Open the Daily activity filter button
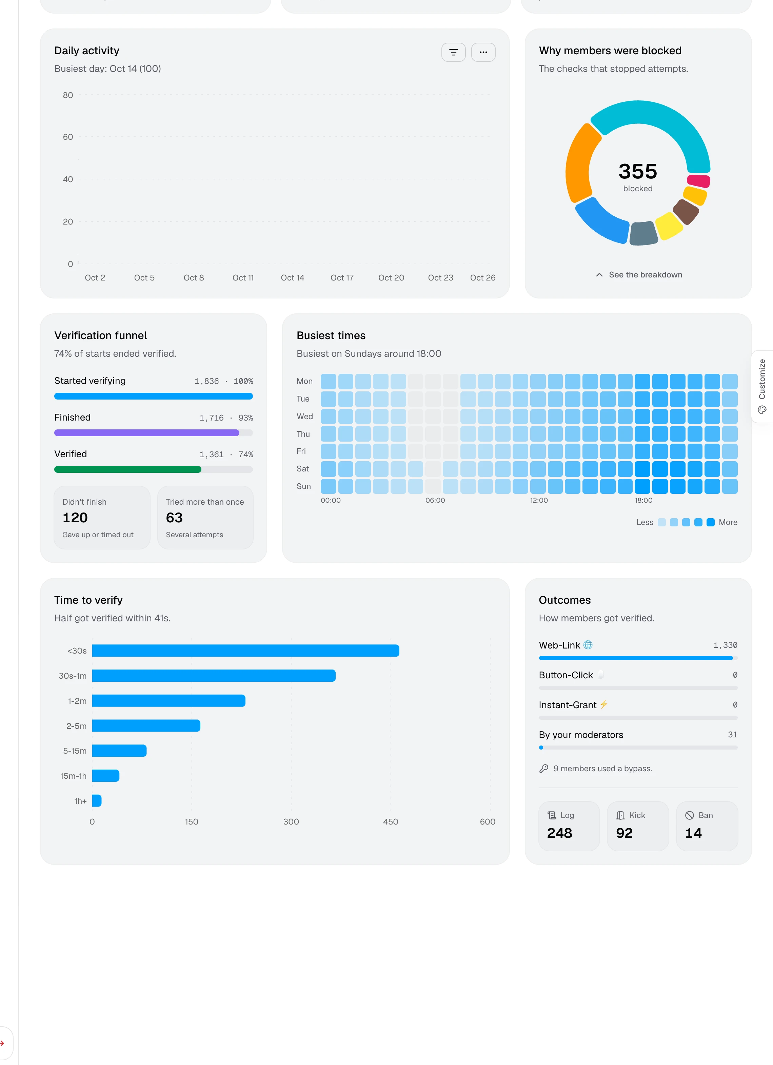The width and height of the screenshot is (773, 1065). (453, 52)
